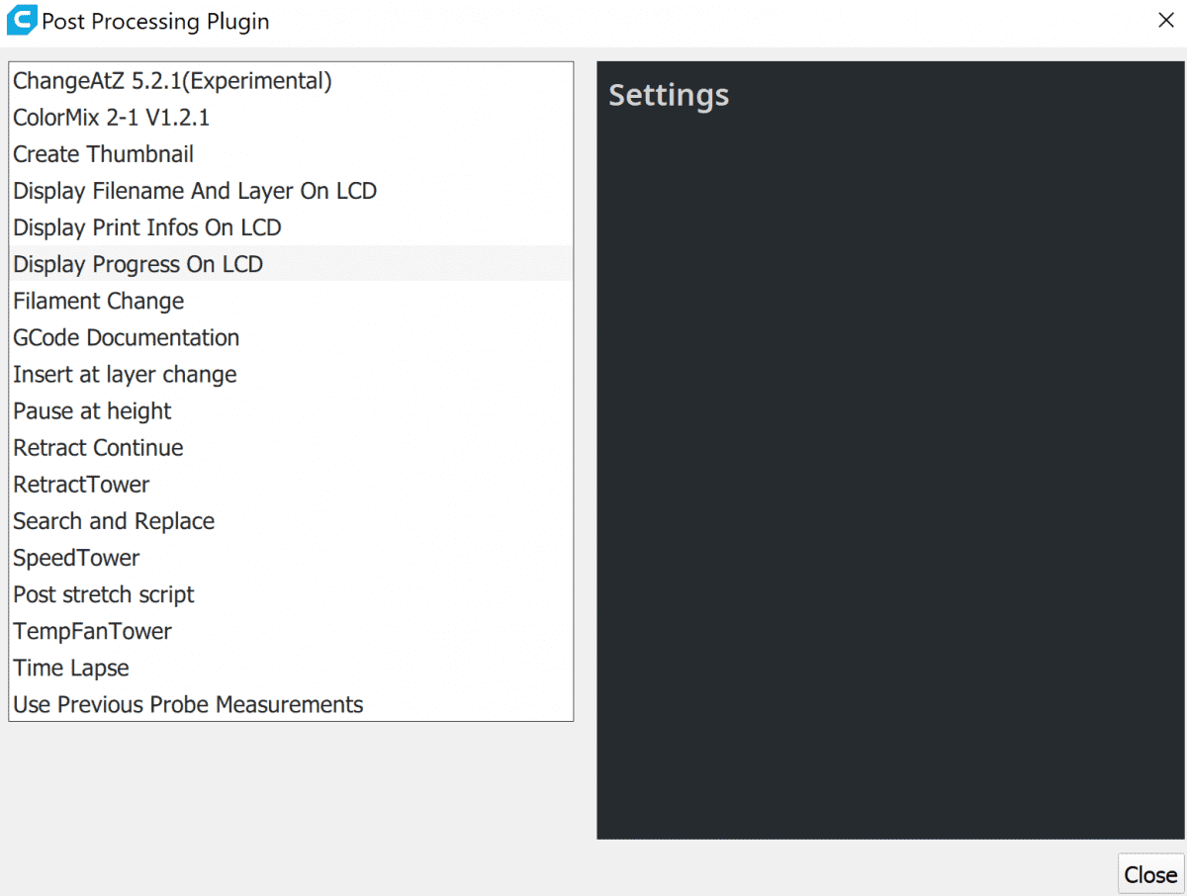The image size is (1187, 896).
Task: Pick TempFanTower script
Action: coord(92,631)
